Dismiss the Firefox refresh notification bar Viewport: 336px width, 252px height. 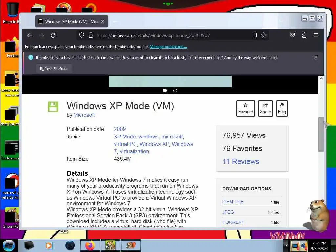tap(316, 57)
